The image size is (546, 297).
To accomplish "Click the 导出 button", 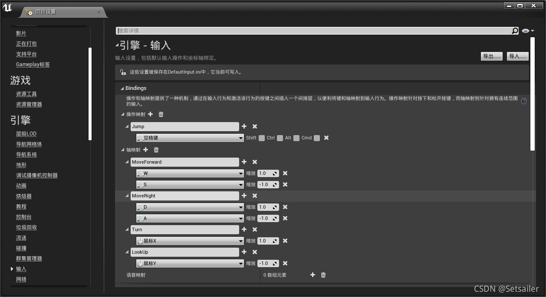I will 492,56.
